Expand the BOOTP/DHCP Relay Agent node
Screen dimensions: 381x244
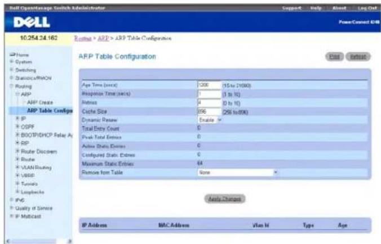[x=17, y=135]
